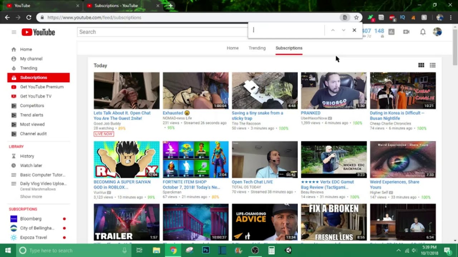Visit the UberHaxorNova channel name
Screen dimensions: 458x257
(x=314, y=118)
